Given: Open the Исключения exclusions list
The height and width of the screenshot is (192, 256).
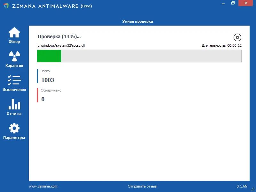Looking at the screenshot, I should click(14, 83).
